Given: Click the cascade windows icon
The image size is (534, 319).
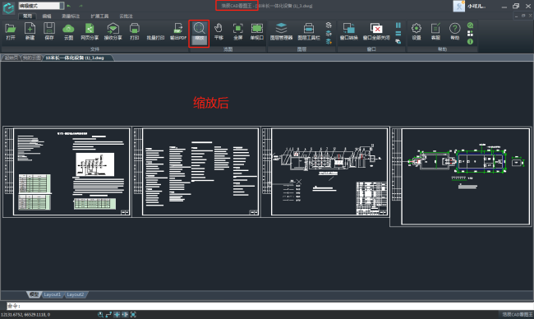Looking at the screenshot, I should (x=398, y=42).
